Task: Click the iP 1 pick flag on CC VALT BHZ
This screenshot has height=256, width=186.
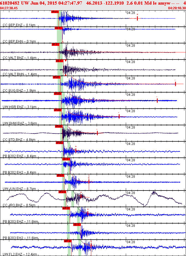Action: (x=55, y=44)
